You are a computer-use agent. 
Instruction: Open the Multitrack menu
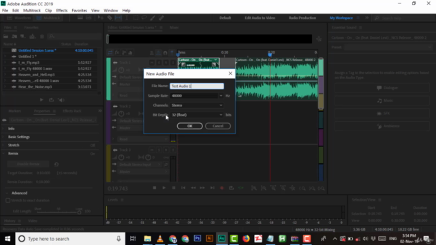click(x=32, y=11)
